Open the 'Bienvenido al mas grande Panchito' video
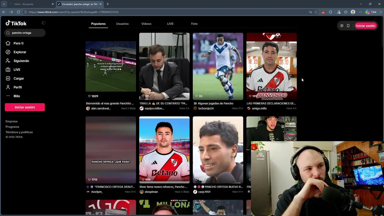Image resolution: width=384 pixels, height=216 pixels. [x=111, y=66]
